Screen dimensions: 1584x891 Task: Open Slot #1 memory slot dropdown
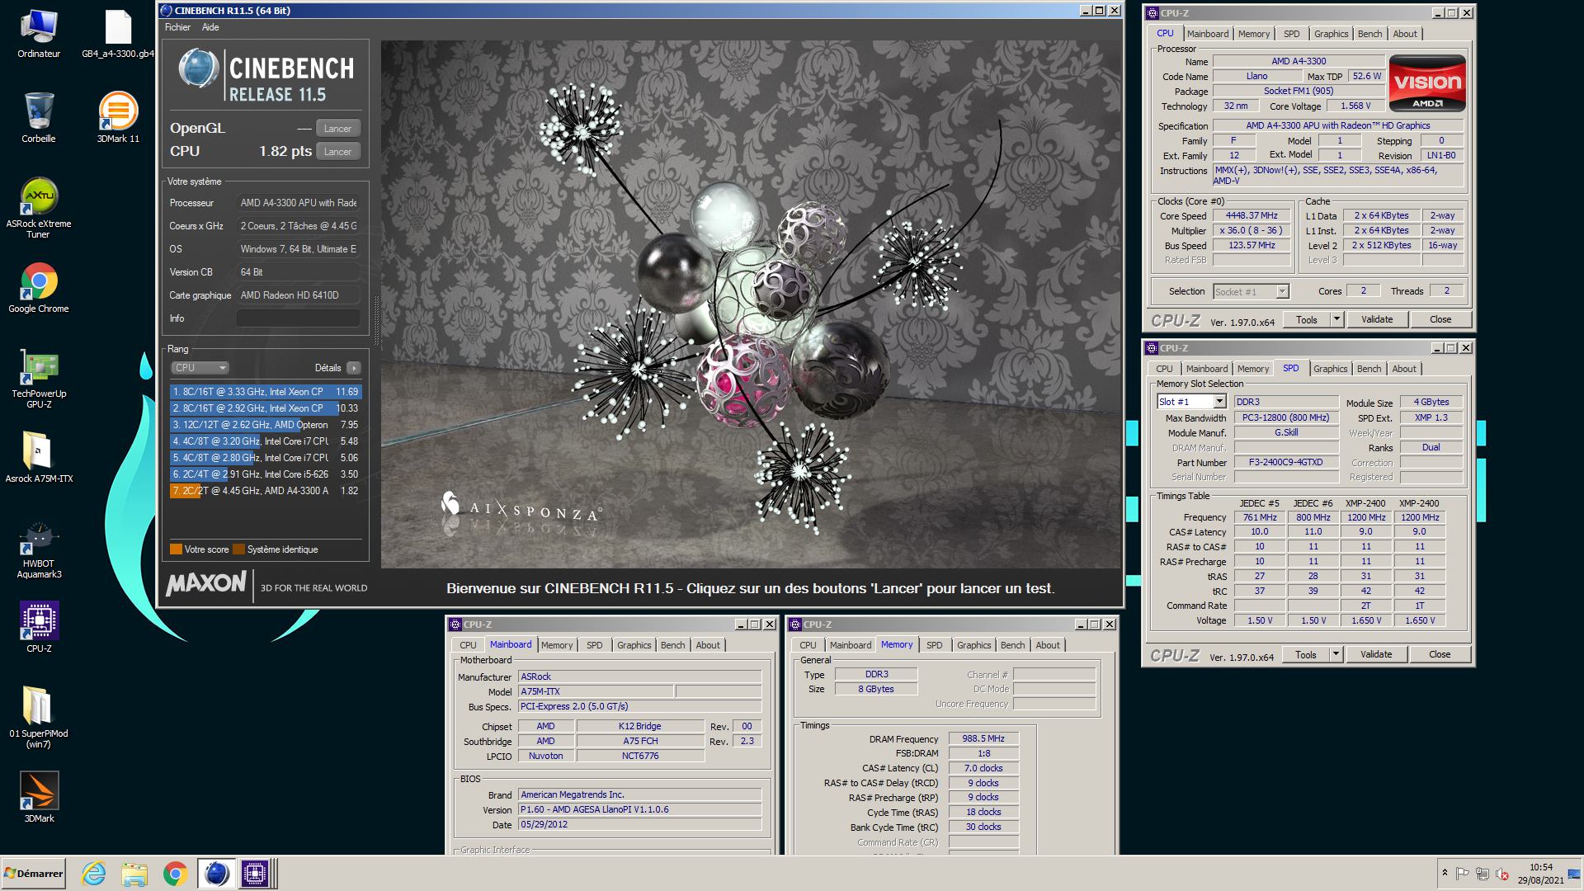point(1191,402)
